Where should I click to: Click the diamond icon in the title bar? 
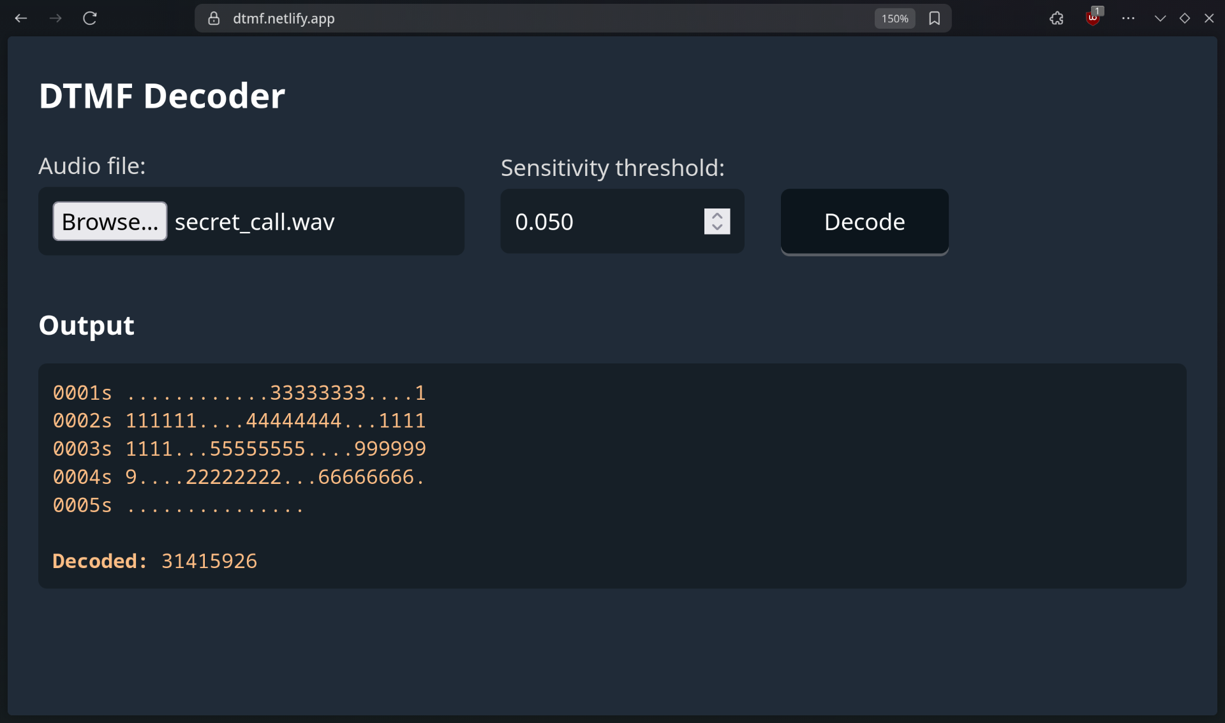(x=1185, y=18)
